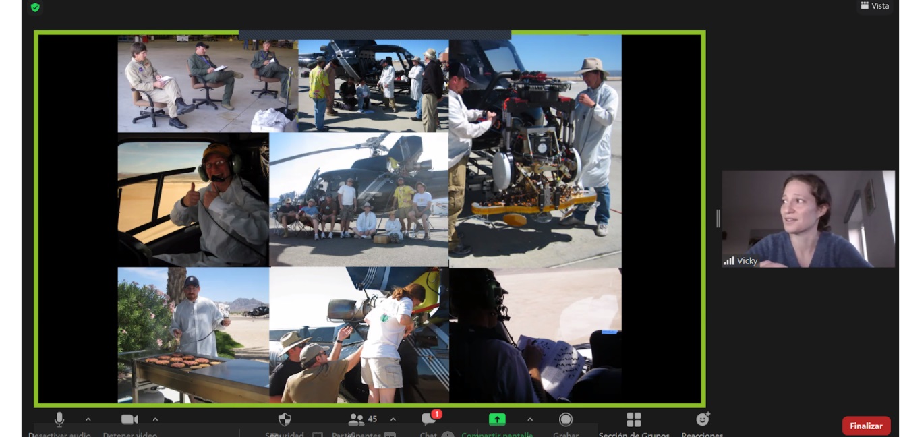Select Vicky's video thumbnail
The height and width of the screenshot is (437, 901).
[x=808, y=218]
